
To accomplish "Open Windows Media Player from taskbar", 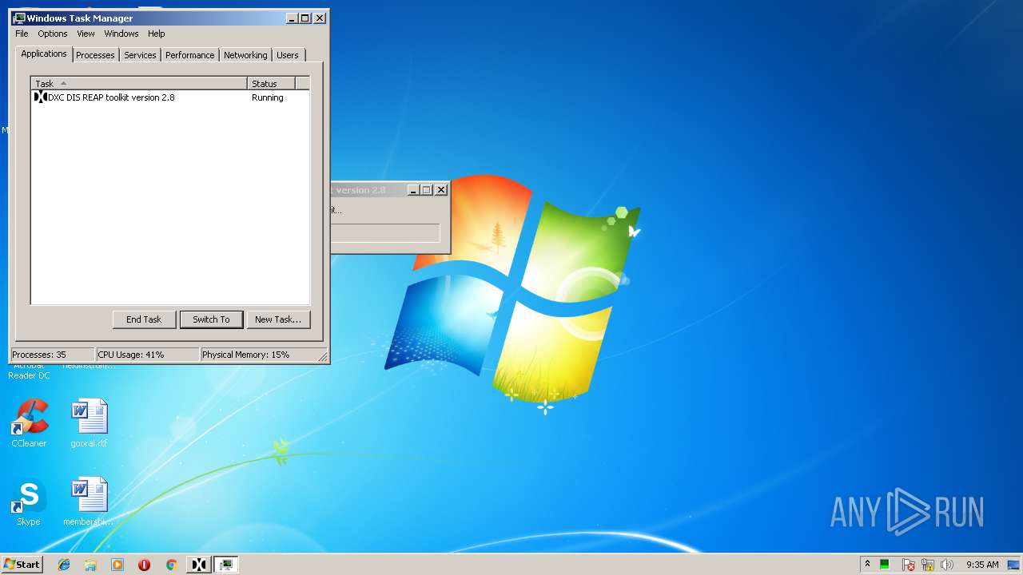I will [x=117, y=565].
